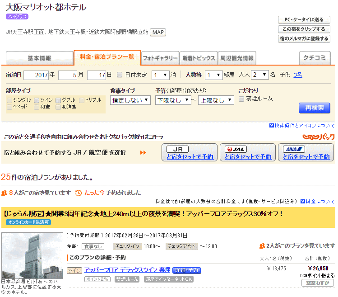Click 宿のメルマガに登録する button
338x297 pixels.
304,39
